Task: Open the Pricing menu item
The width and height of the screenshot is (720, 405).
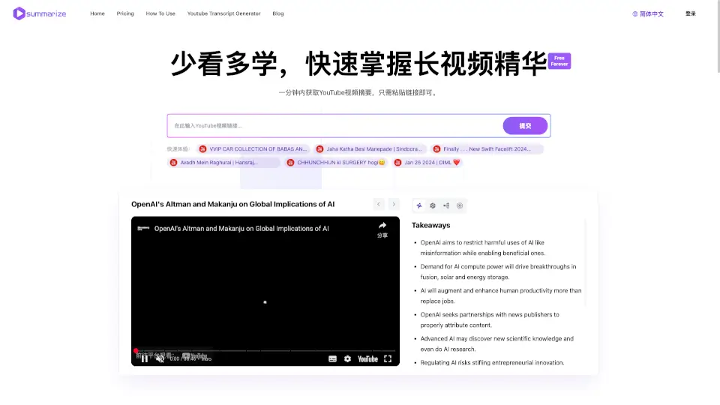Action: [x=125, y=13]
